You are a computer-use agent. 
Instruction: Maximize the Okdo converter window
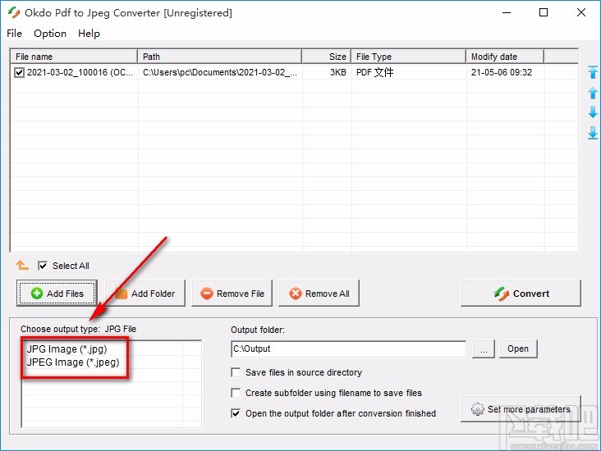coord(544,12)
